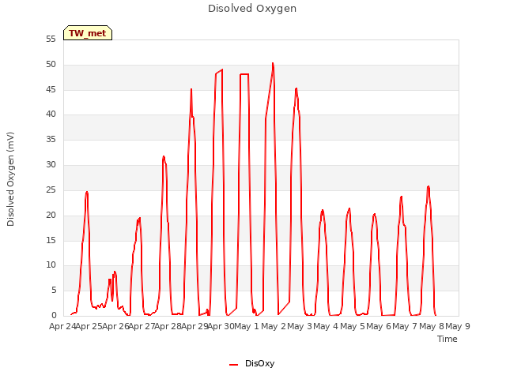Click the Apr 24 date tick

[62, 326]
